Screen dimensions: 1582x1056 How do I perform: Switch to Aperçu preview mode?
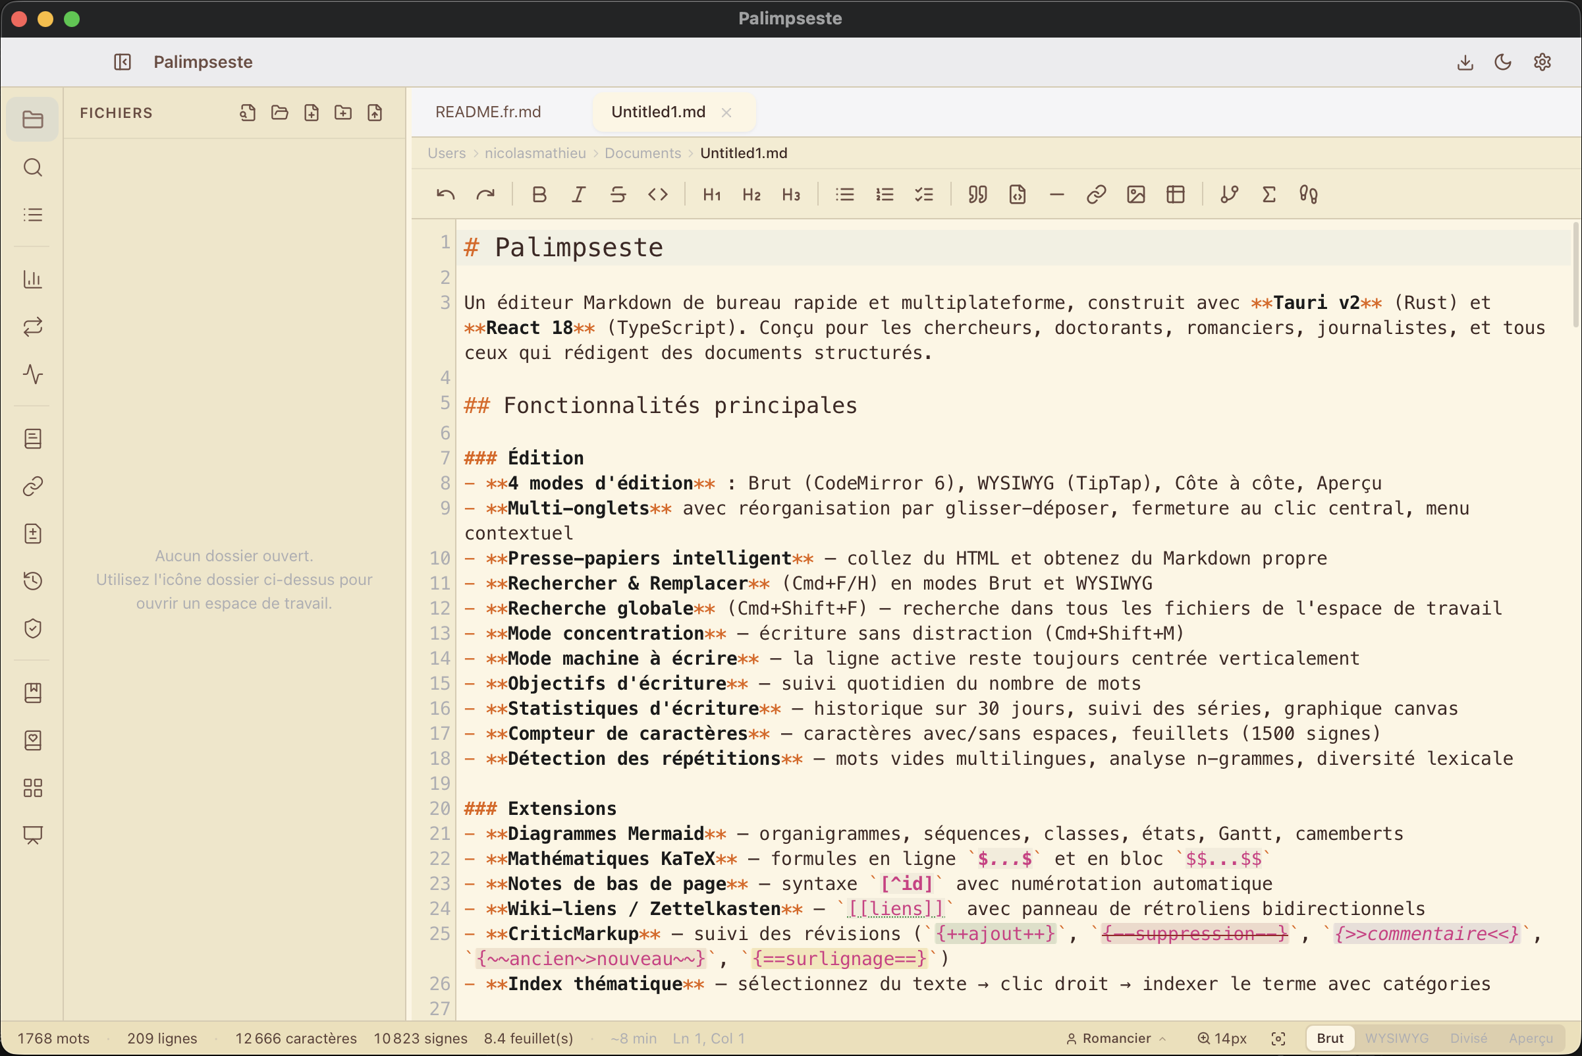[x=1531, y=1038]
